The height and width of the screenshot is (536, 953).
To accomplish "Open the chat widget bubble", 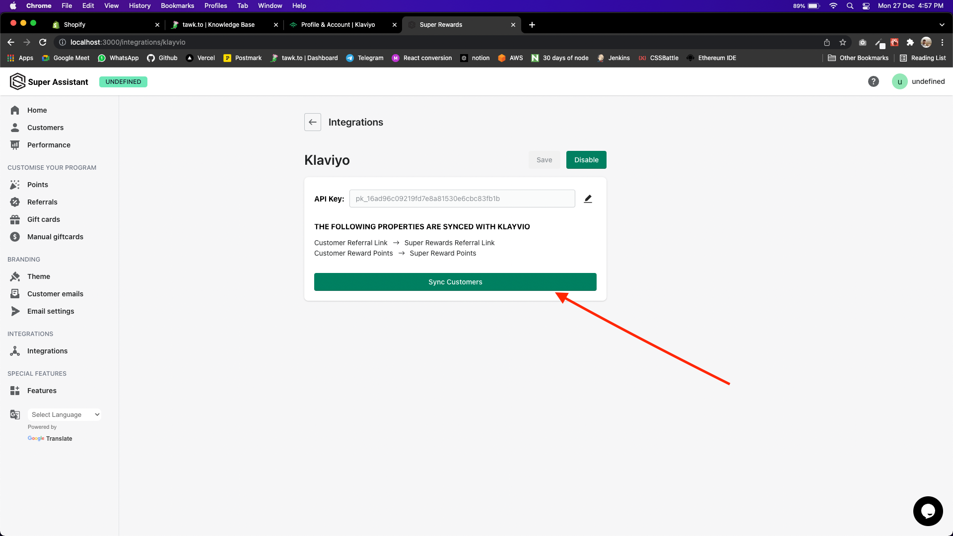I will (x=928, y=511).
